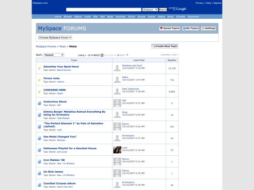254x190 pixels.
Task: Click the topic icon beside Cannibal Corpses album
Action: pos(40,185)
